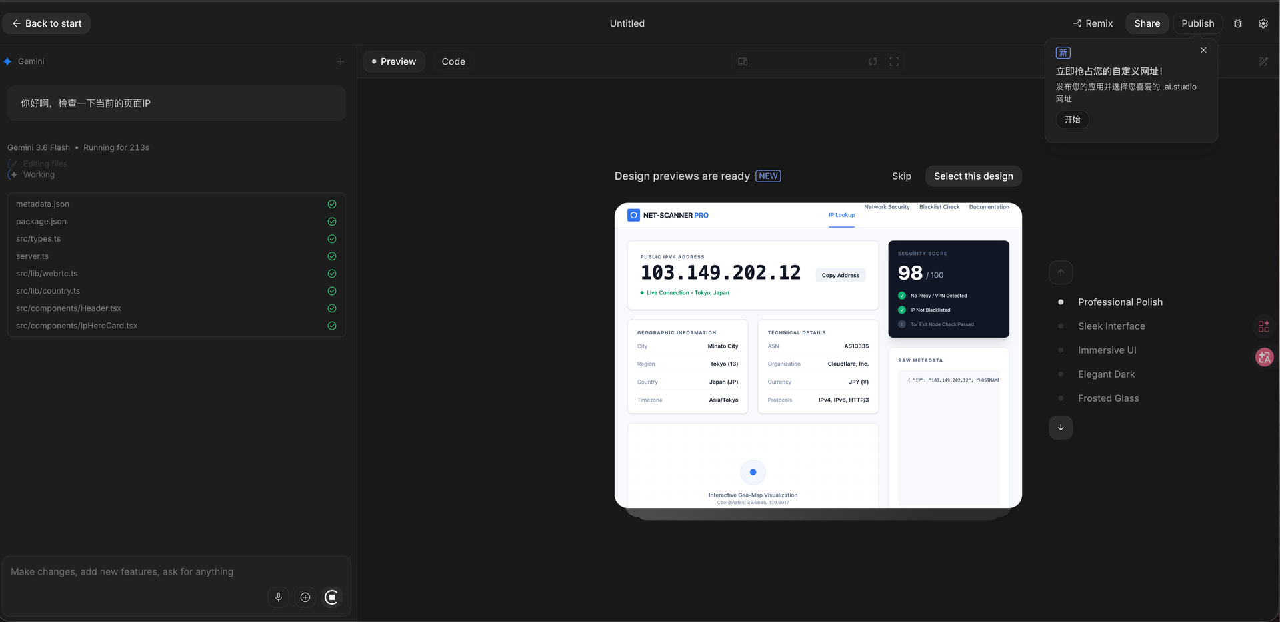
Task: Click green check next to metadata.json
Action: coord(332,204)
